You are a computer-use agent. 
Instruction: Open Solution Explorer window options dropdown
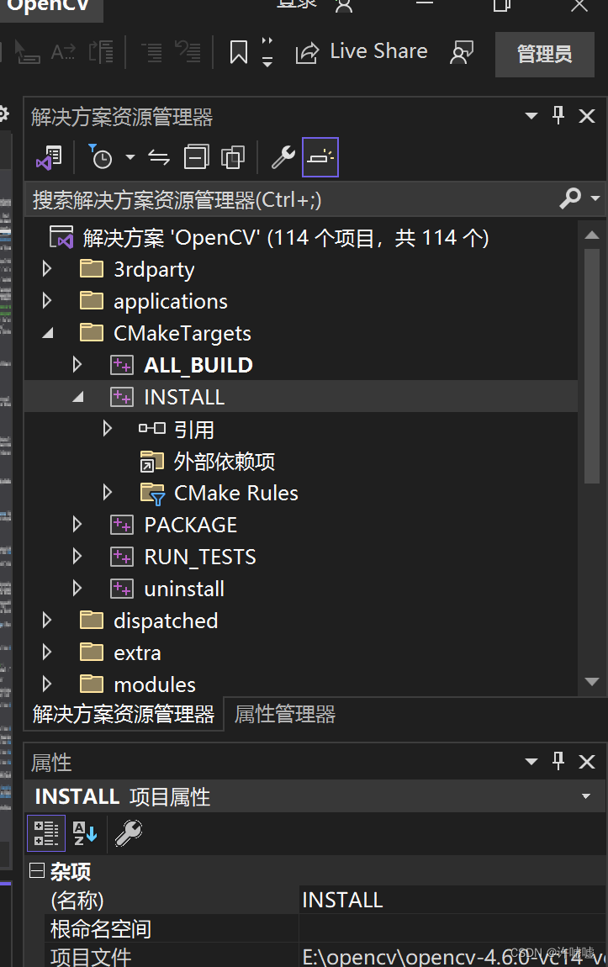click(x=531, y=116)
